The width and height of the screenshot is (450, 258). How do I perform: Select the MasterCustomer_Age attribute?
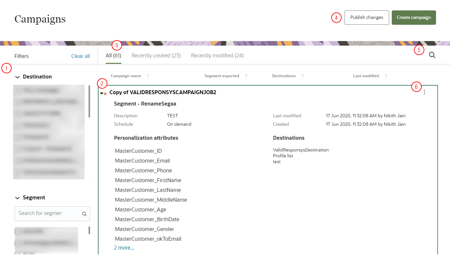(141, 209)
